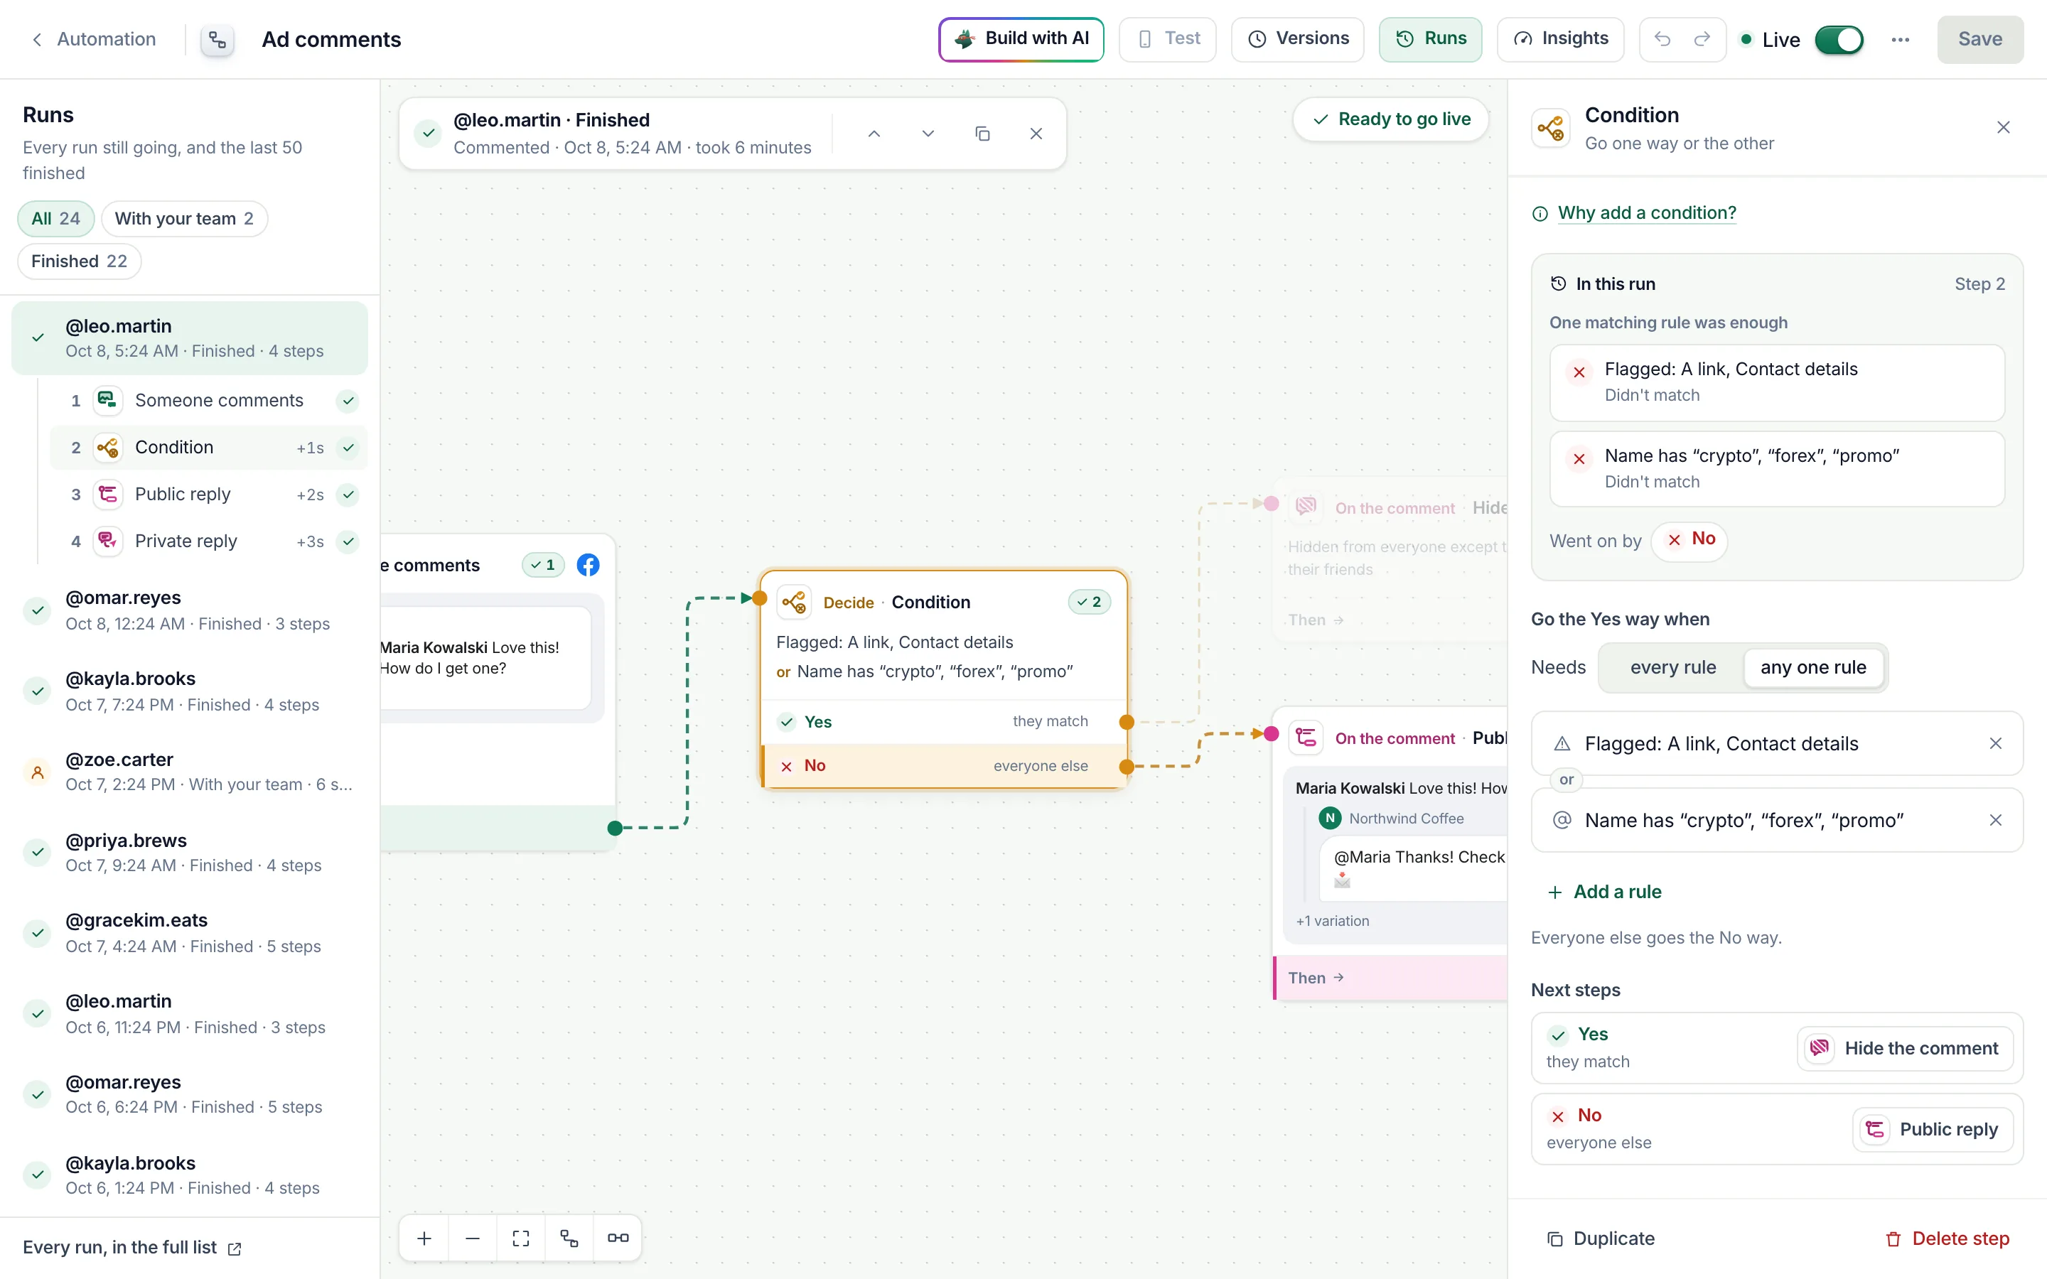
Task: Filter runs by All 24
Action: (56, 219)
